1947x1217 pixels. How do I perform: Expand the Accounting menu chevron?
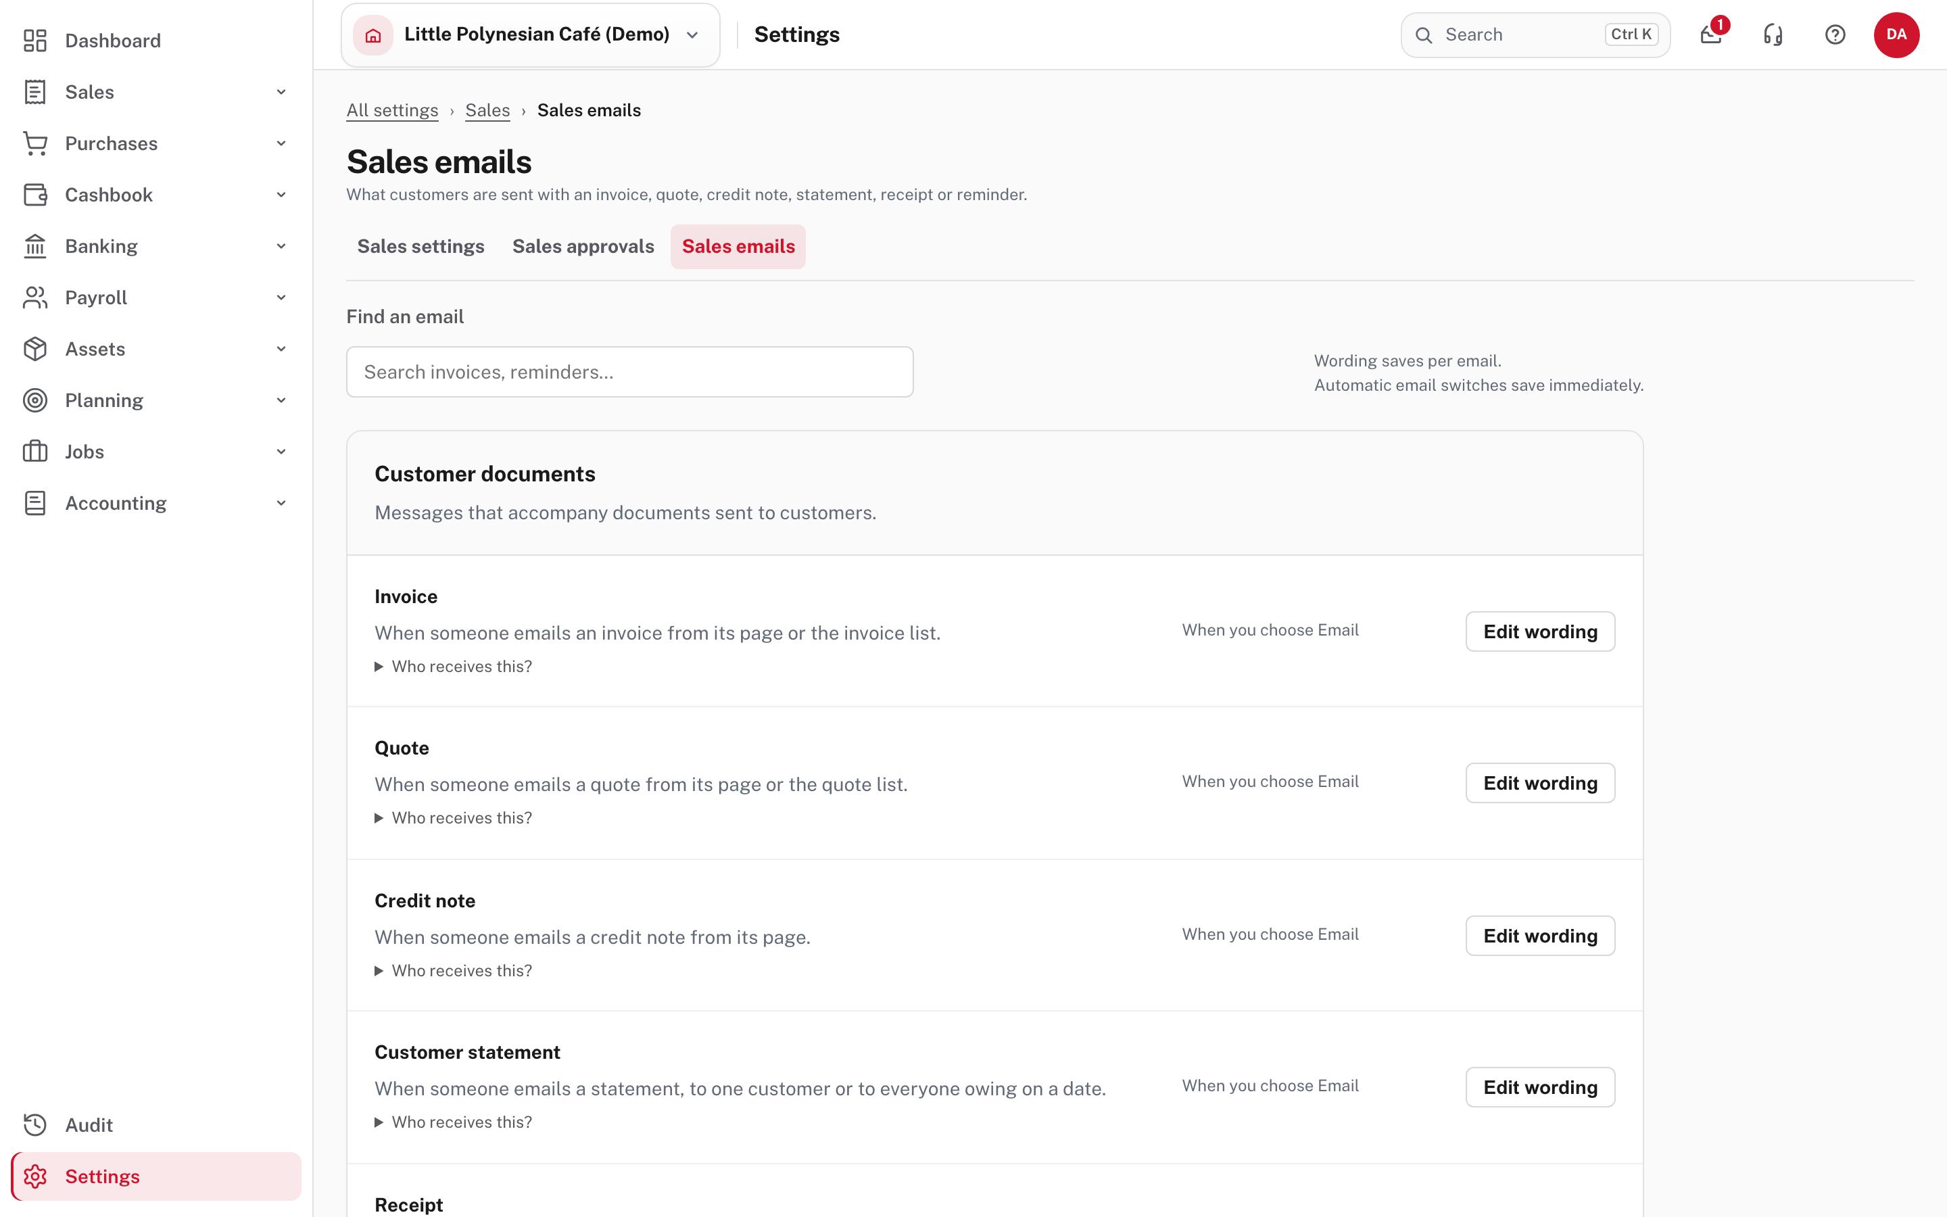282,503
